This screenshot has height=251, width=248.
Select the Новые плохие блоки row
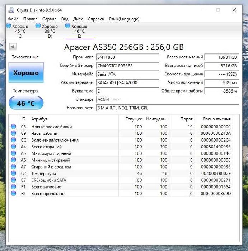click(121, 127)
